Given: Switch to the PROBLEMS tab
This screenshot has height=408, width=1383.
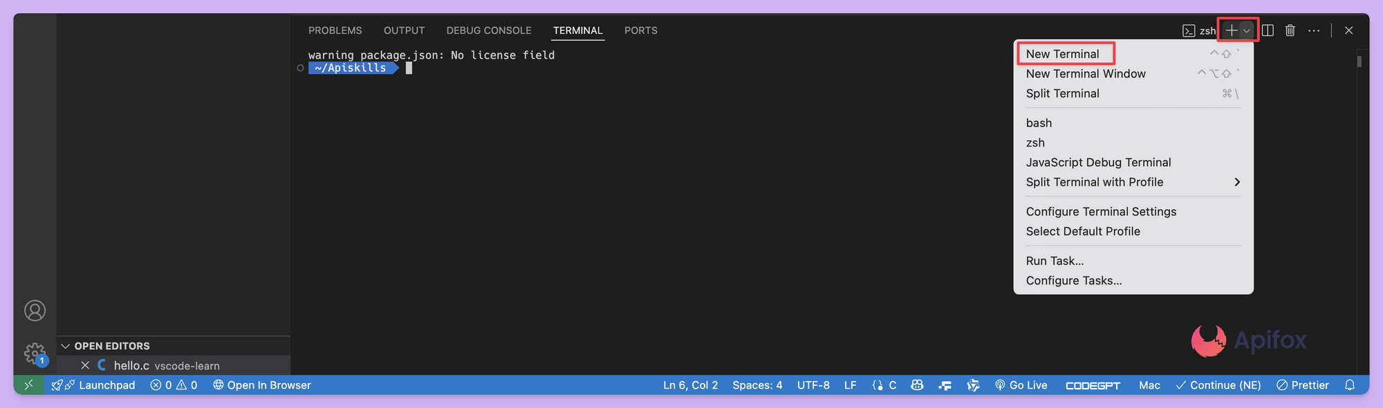Looking at the screenshot, I should tap(335, 30).
